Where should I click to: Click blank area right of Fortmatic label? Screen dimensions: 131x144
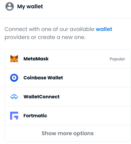88,116
